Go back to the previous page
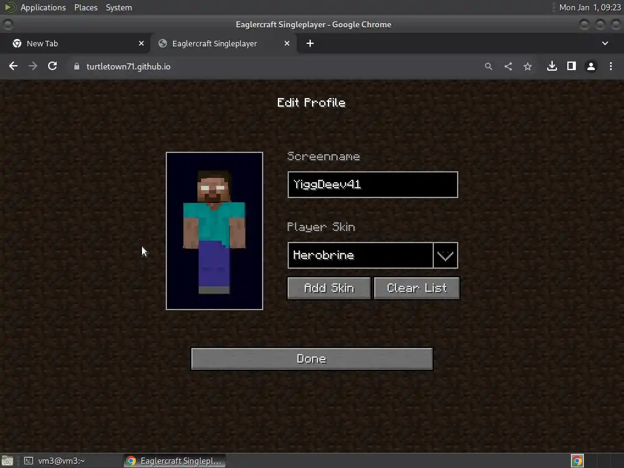The height and width of the screenshot is (468, 624). (x=13, y=66)
